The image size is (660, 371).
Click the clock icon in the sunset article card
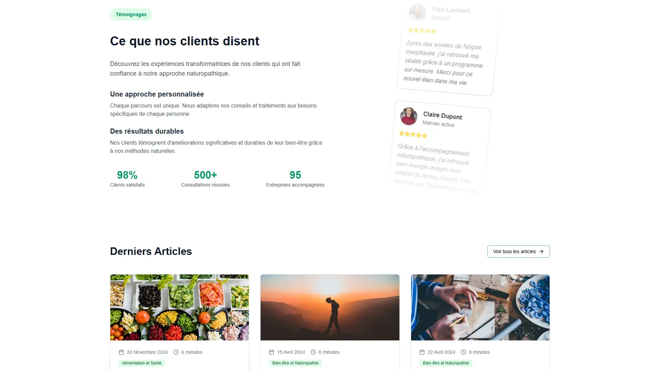pos(313,352)
